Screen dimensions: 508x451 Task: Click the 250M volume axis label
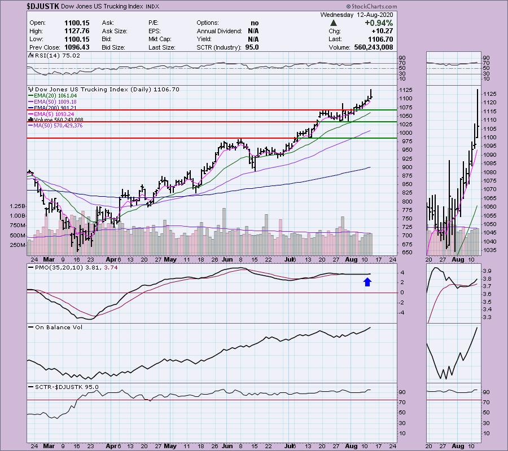click(x=18, y=245)
